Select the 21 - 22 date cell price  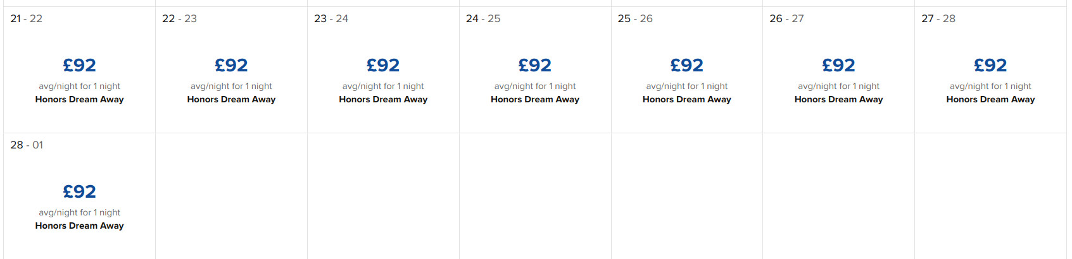[79, 65]
